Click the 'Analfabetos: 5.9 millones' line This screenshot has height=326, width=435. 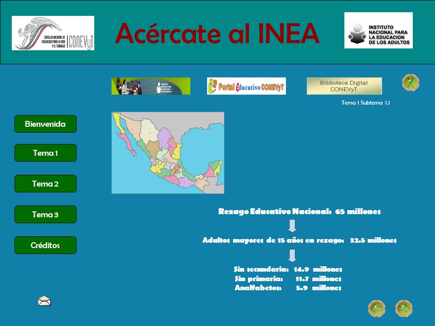288,288
